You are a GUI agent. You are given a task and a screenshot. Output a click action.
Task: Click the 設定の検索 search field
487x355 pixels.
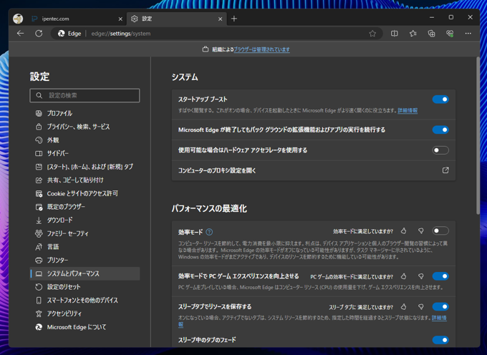85,96
